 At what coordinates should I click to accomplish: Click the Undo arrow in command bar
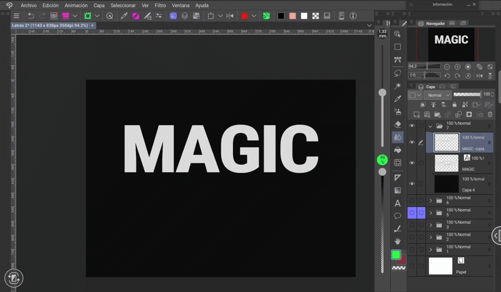pos(31,15)
